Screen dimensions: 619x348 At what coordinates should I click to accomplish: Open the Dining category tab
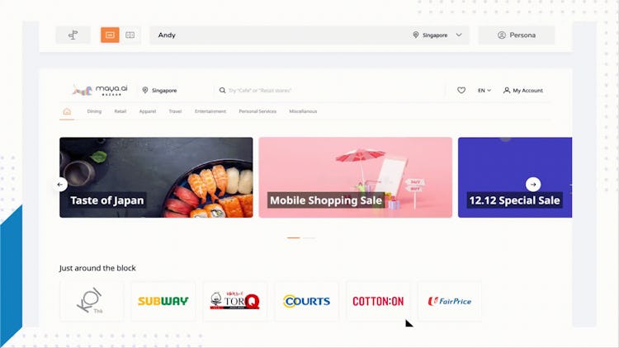click(94, 111)
